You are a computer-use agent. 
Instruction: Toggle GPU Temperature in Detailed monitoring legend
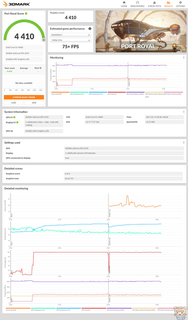coord(69,309)
